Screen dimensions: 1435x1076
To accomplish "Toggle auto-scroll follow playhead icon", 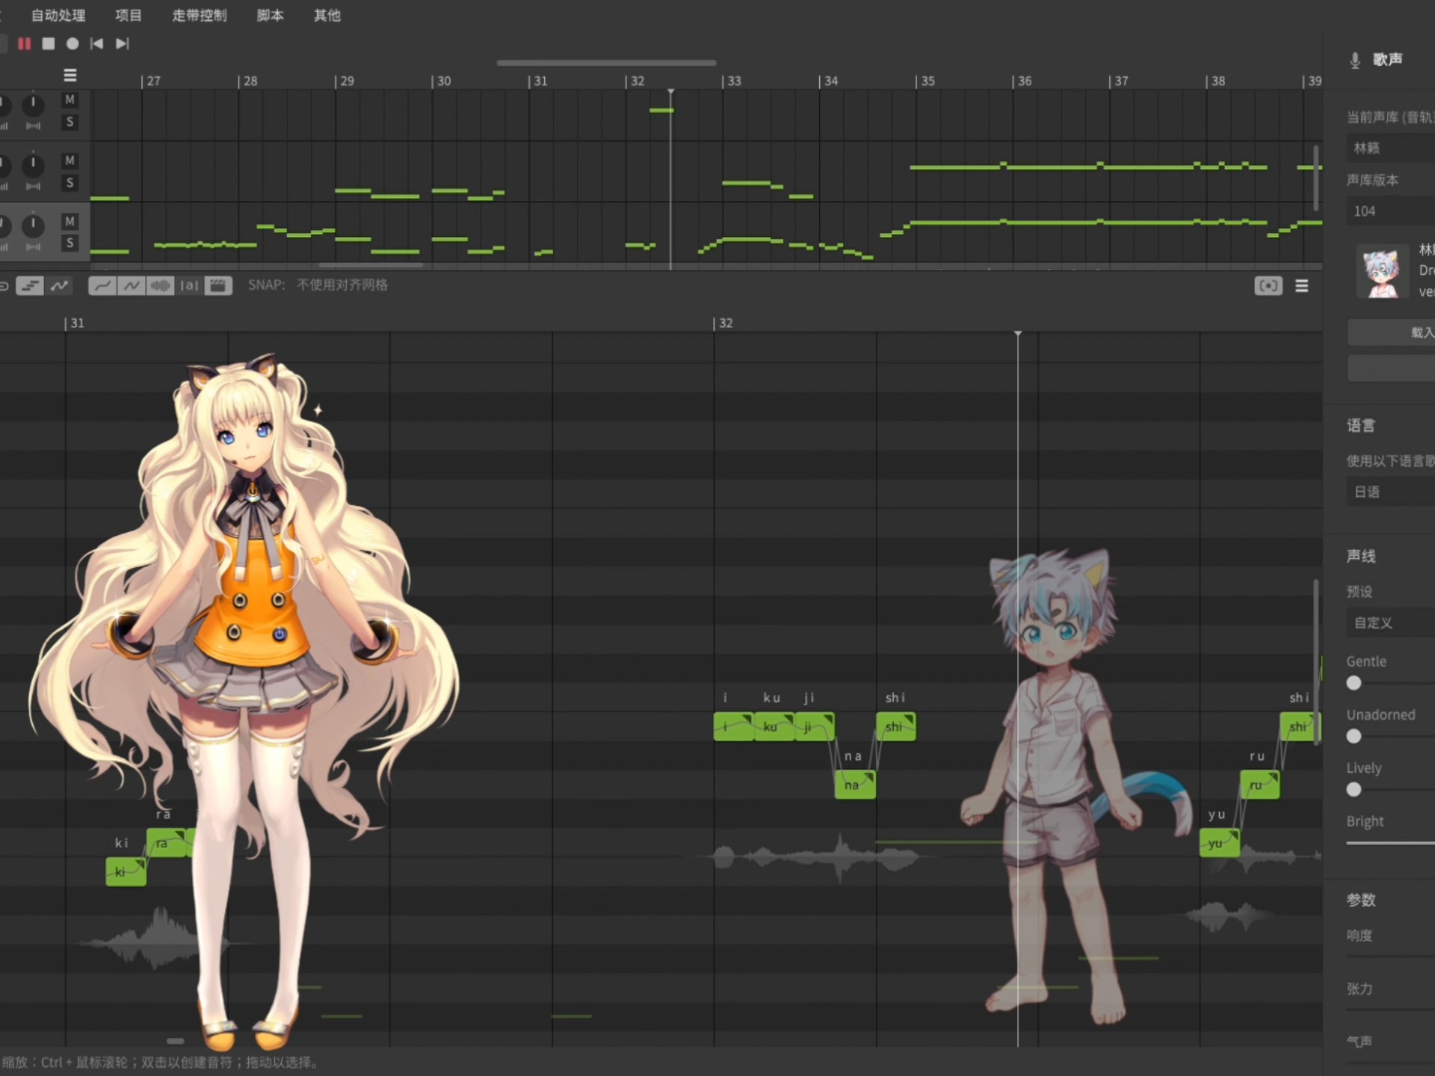I will point(1268,286).
